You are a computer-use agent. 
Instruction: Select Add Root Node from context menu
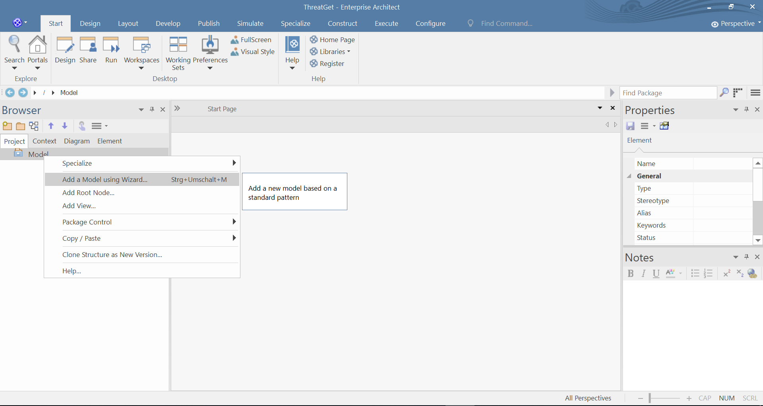[x=142, y=193]
